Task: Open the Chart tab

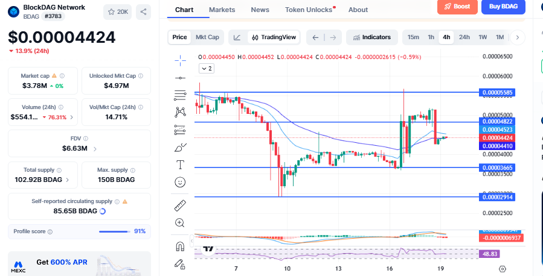Action: tap(184, 10)
